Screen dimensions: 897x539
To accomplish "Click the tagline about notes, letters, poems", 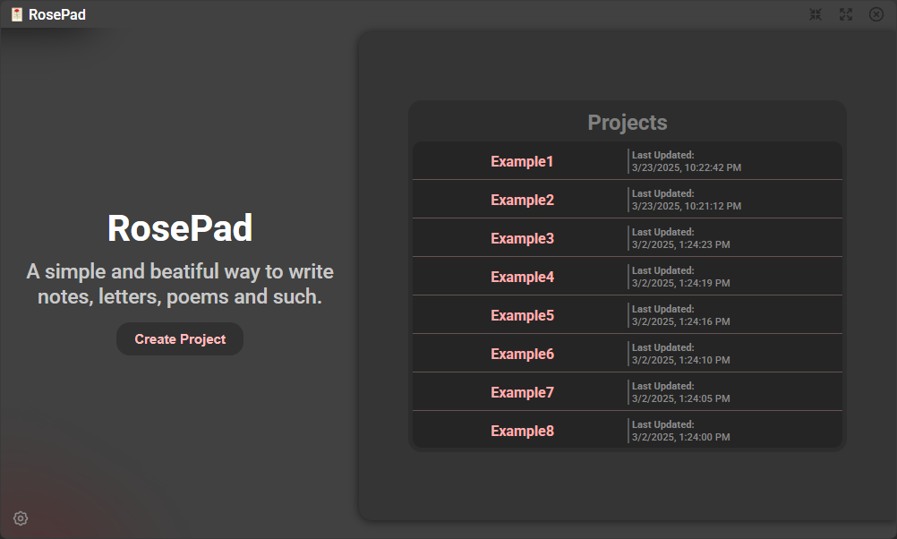I will (x=180, y=284).
